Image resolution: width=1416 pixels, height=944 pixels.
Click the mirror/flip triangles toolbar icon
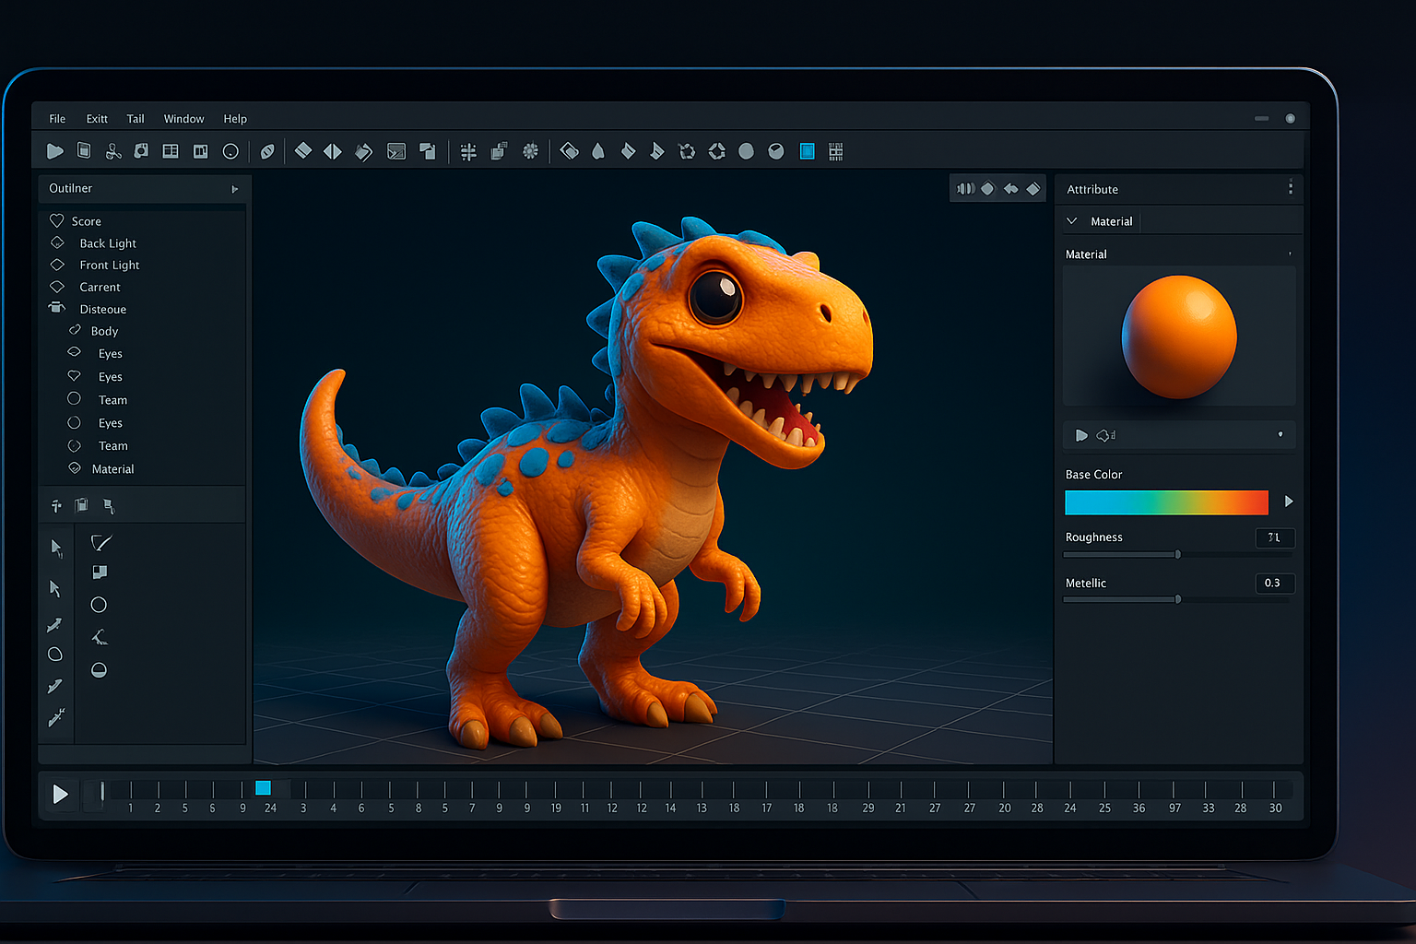coord(333,151)
